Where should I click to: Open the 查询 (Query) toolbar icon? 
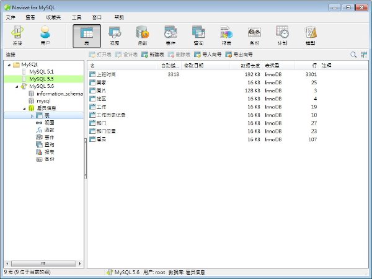(x=198, y=35)
